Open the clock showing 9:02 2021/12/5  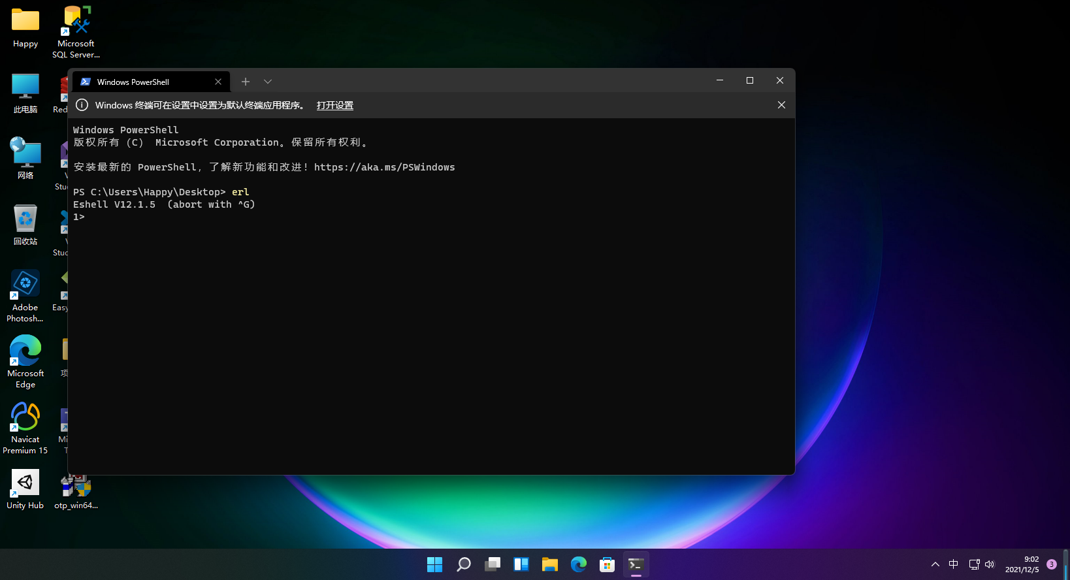(x=1022, y=564)
